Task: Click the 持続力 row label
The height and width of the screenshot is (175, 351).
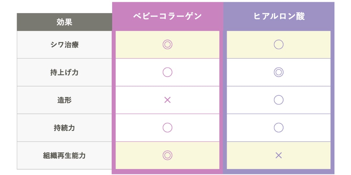Action: tap(64, 128)
